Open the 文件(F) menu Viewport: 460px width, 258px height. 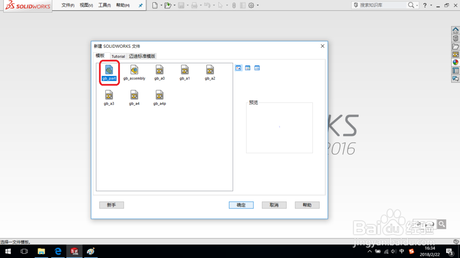point(68,5)
